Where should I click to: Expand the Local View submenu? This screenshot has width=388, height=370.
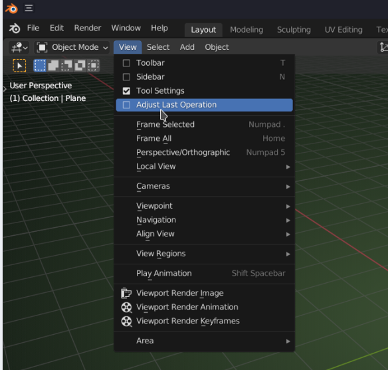pyautogui.click(x=205, y=167)
